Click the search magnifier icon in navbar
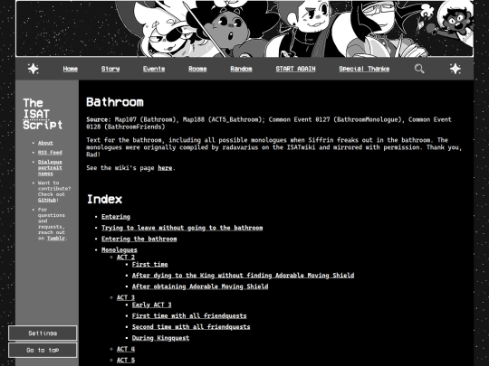Viewport: 489px width, 366px height. [x=419, y=69]
